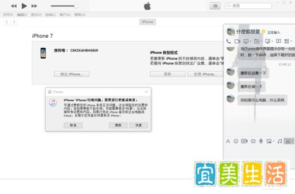Click the rewind previous track button
Viewport: 295px width, 194px height.
pos(14,6)
